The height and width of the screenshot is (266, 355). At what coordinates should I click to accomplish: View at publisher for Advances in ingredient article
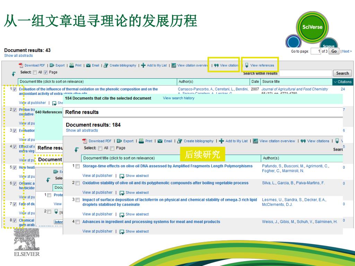point(97,231)
